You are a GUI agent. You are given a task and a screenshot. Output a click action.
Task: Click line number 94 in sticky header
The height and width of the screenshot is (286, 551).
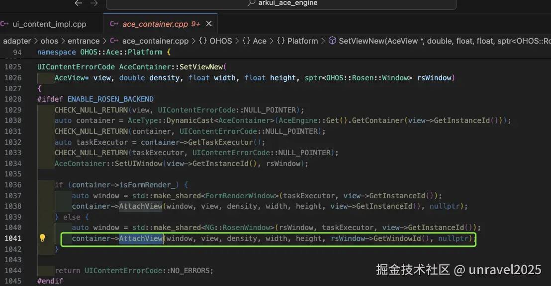point(17,52)
